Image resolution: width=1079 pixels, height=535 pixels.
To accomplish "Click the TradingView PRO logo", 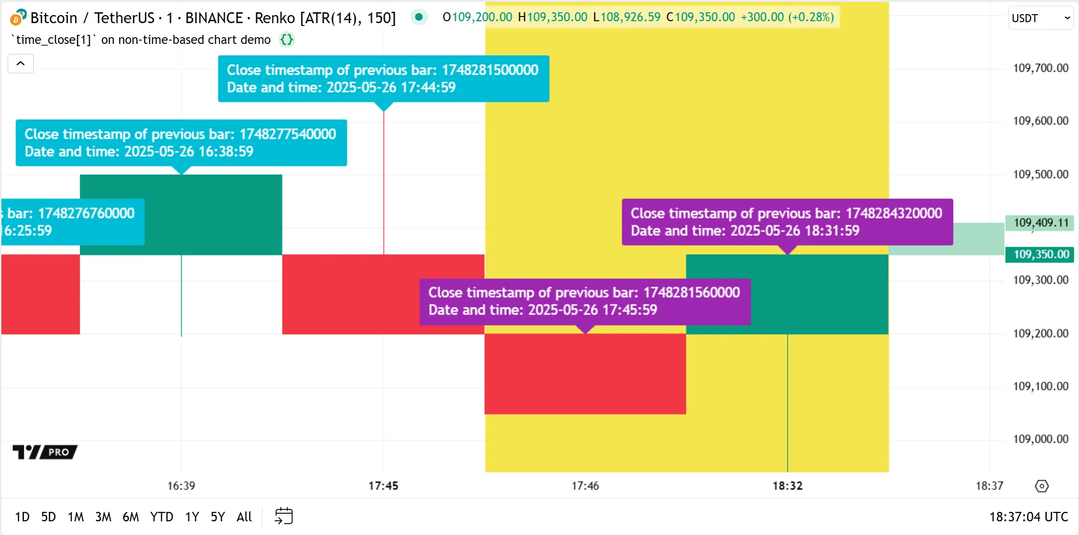I will (x=45, y=452).
